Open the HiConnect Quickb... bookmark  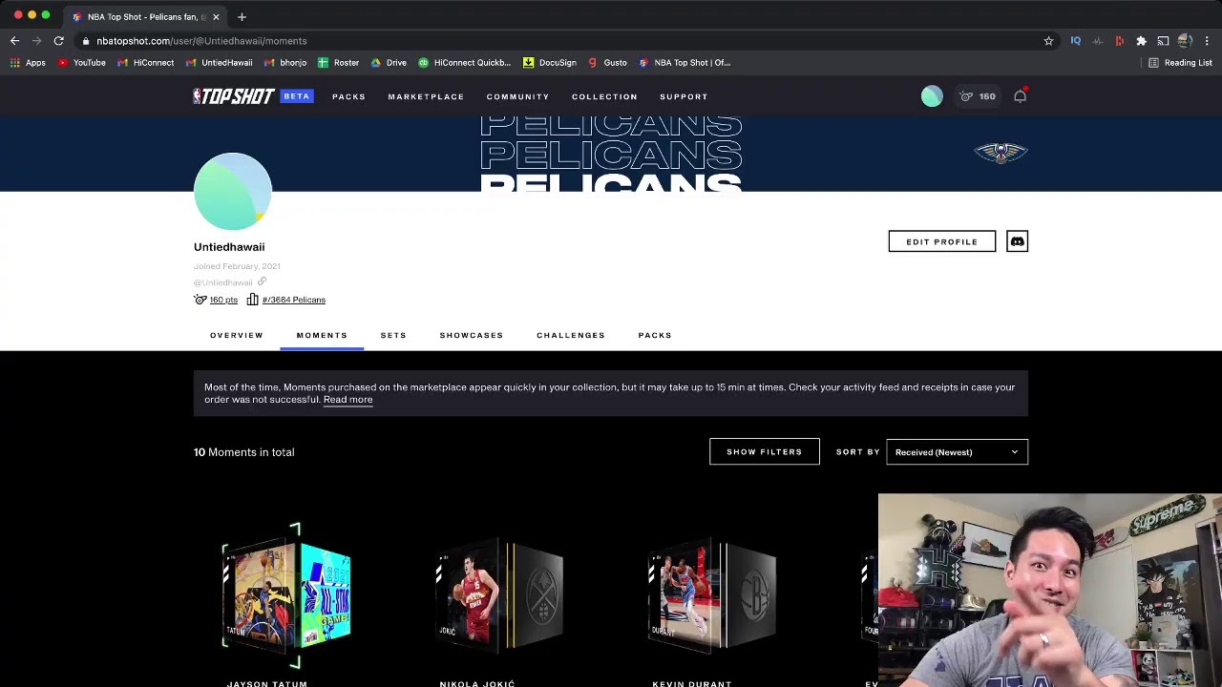pos(465,63)
